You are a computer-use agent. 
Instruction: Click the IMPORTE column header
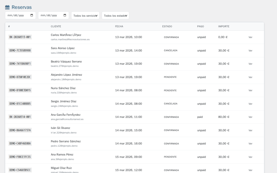point(224,26)
